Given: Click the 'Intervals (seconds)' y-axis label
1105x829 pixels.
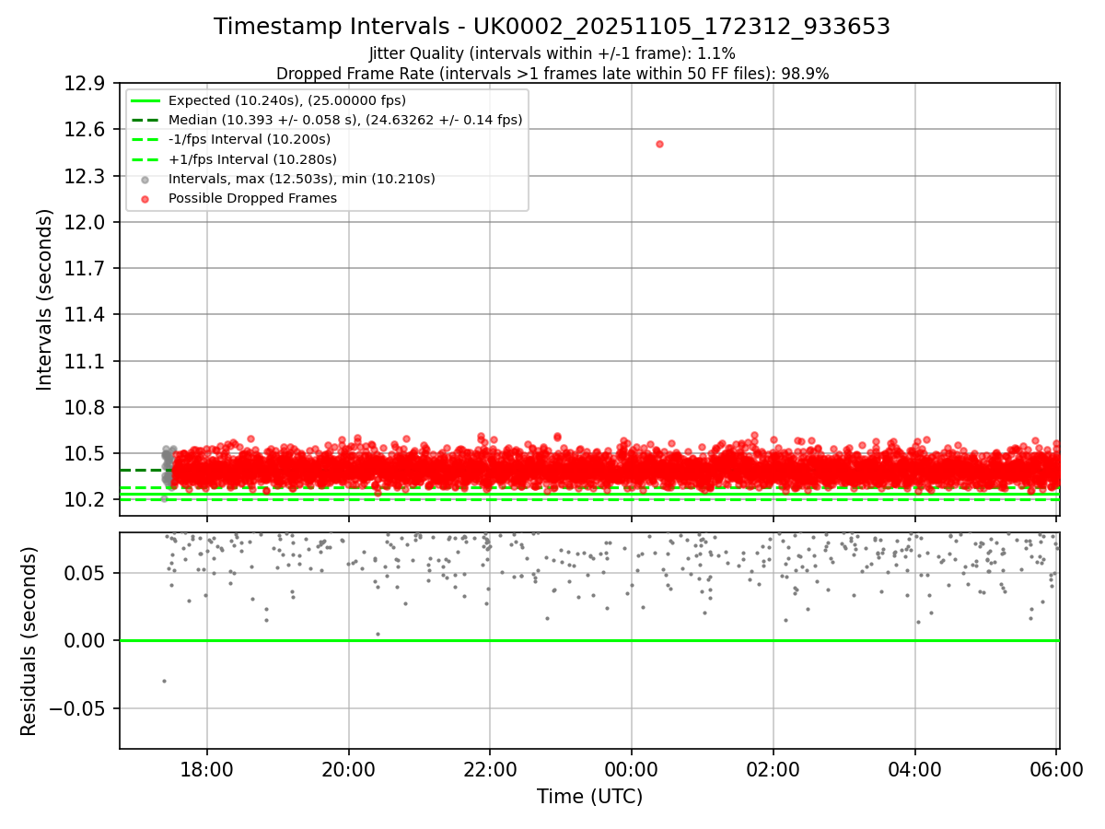Looking at the screenshot, I should (45, 299).
